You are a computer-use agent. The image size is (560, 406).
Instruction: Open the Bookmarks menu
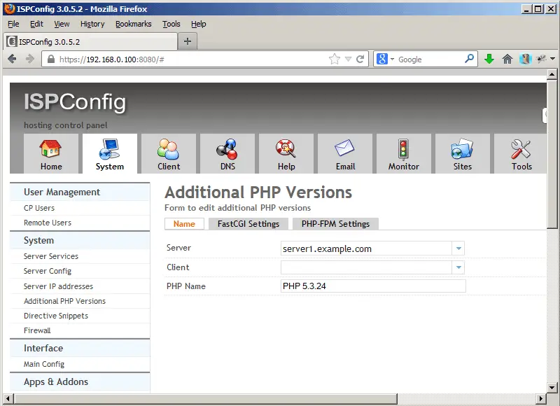pos(134,24)
